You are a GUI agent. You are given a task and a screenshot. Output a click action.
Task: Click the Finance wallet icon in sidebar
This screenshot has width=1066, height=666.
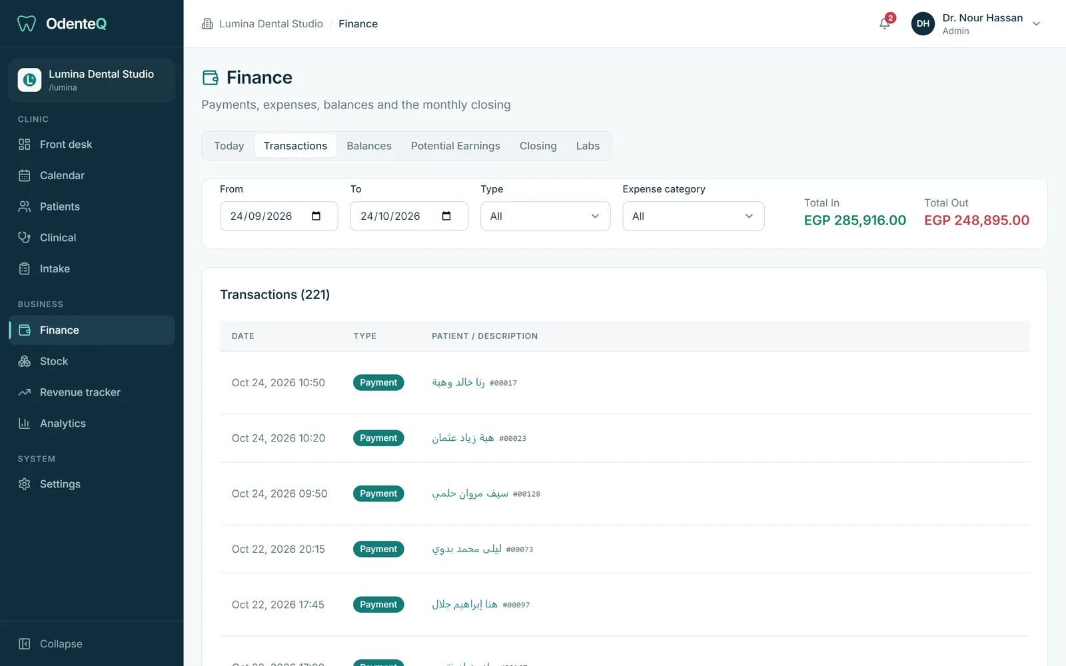click(25, 330)
